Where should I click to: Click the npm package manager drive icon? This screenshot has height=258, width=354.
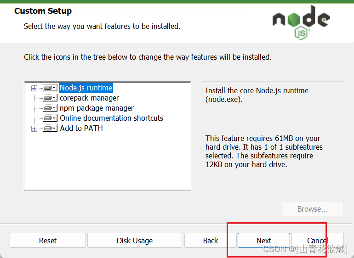50,108
